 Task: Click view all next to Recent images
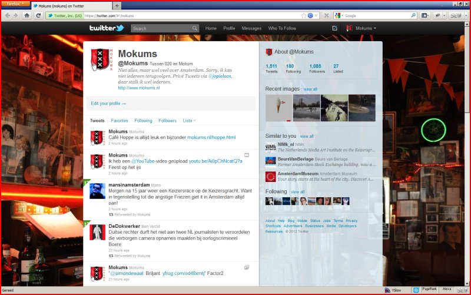[x=310, y=90]
